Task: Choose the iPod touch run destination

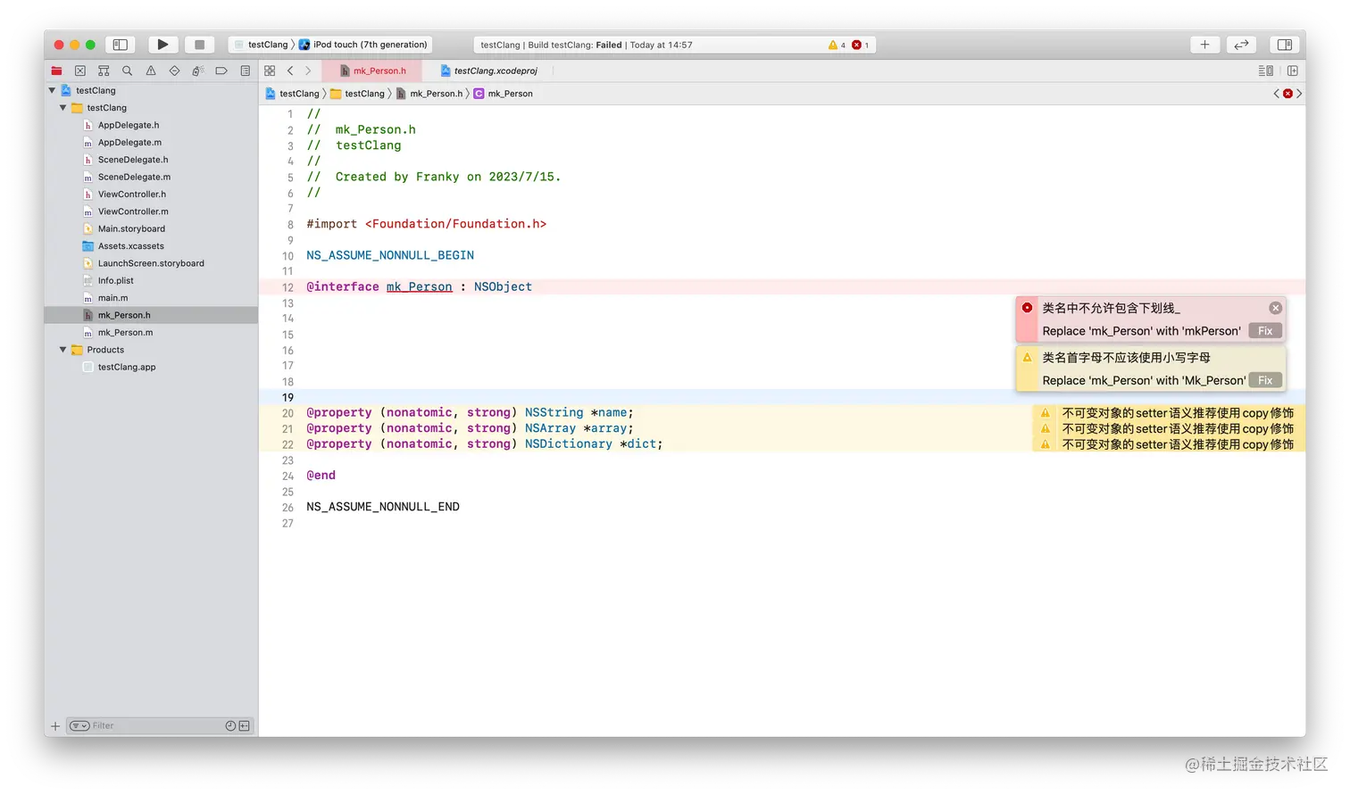Action: (x=363, y=45)
